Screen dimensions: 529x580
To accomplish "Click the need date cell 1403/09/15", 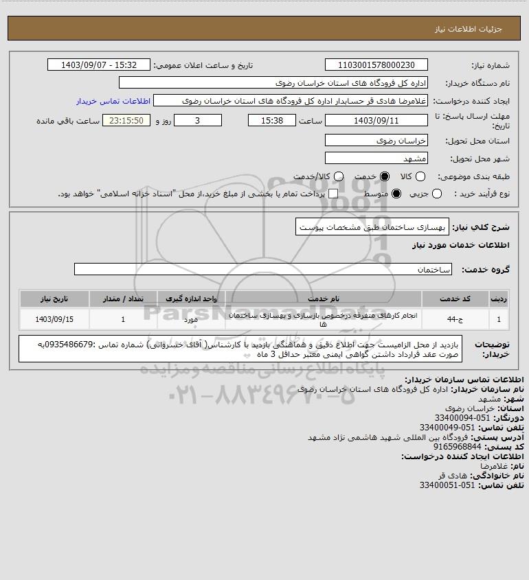I will 54,319.
